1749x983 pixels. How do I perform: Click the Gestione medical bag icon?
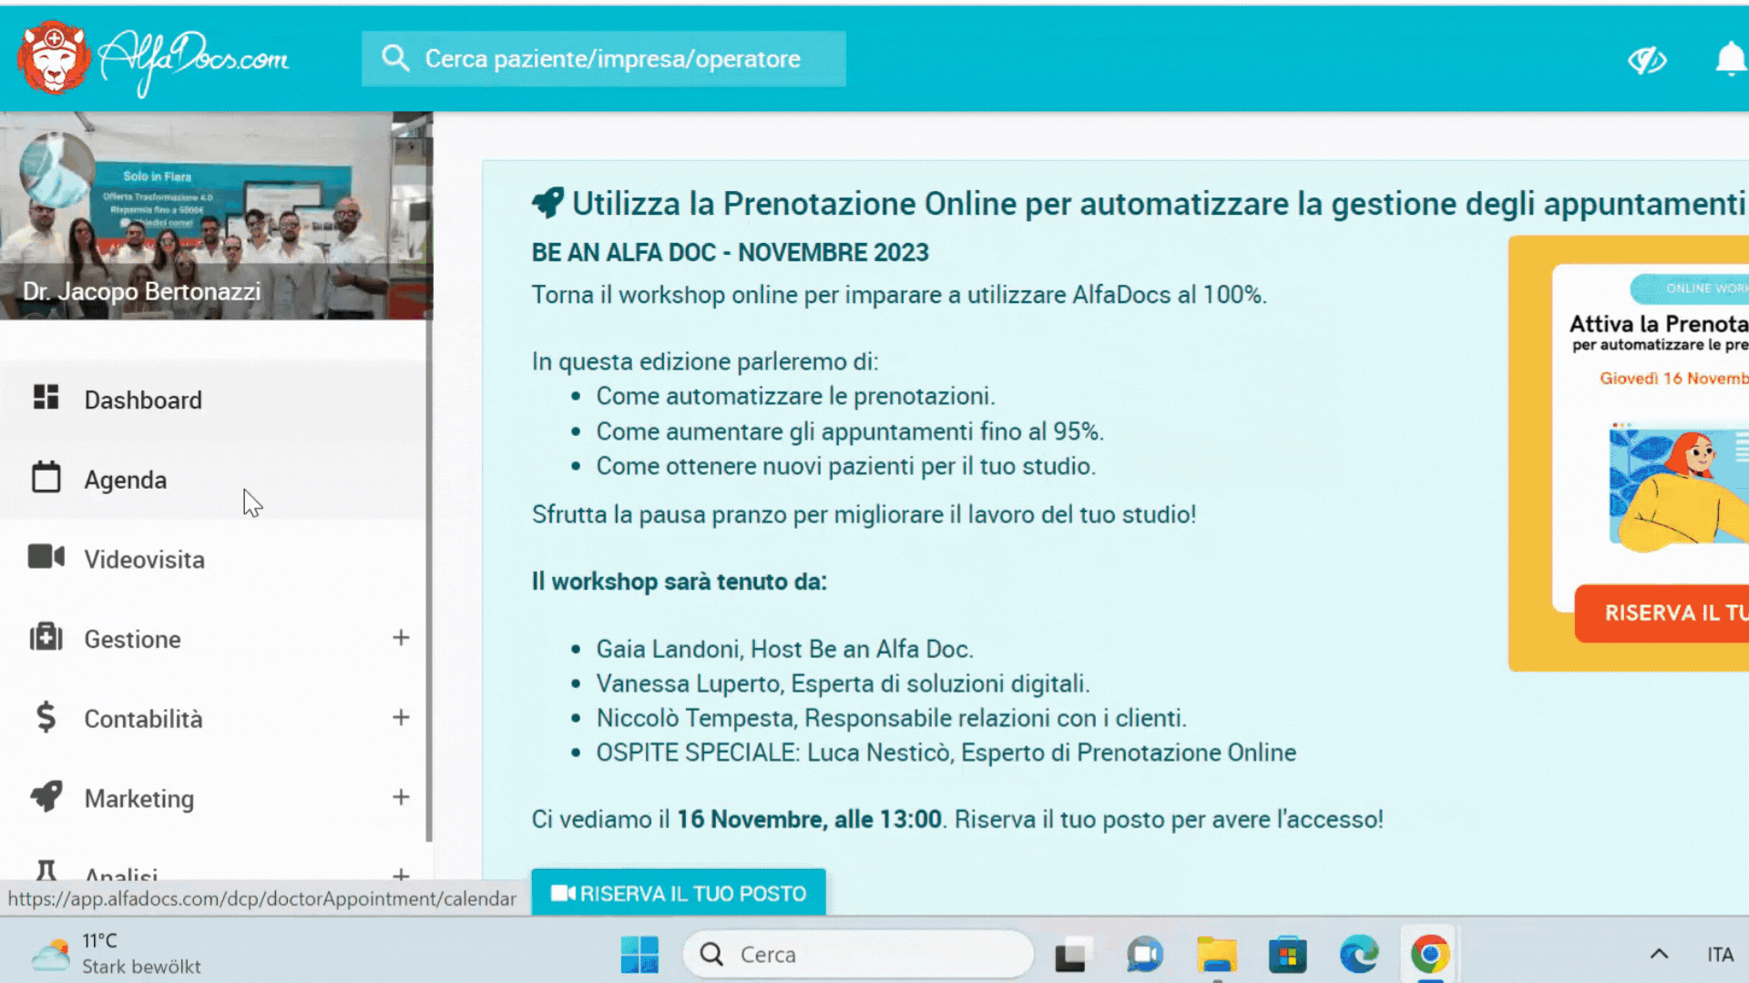click(46, 636)
